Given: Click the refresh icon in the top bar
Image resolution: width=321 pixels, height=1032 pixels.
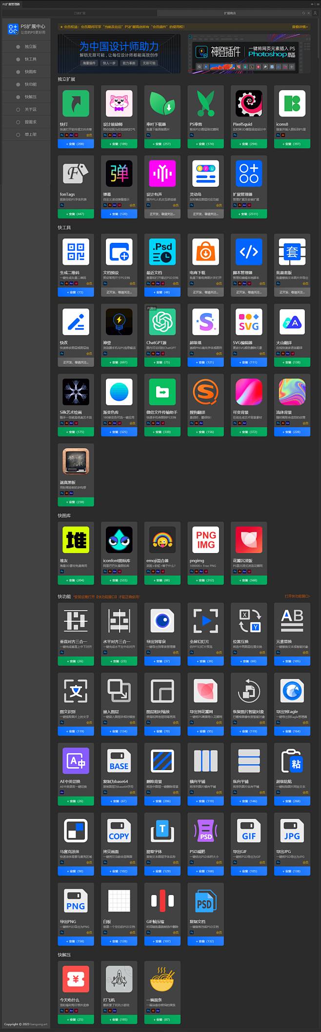Looking at the screenshot, I should 303,13.
